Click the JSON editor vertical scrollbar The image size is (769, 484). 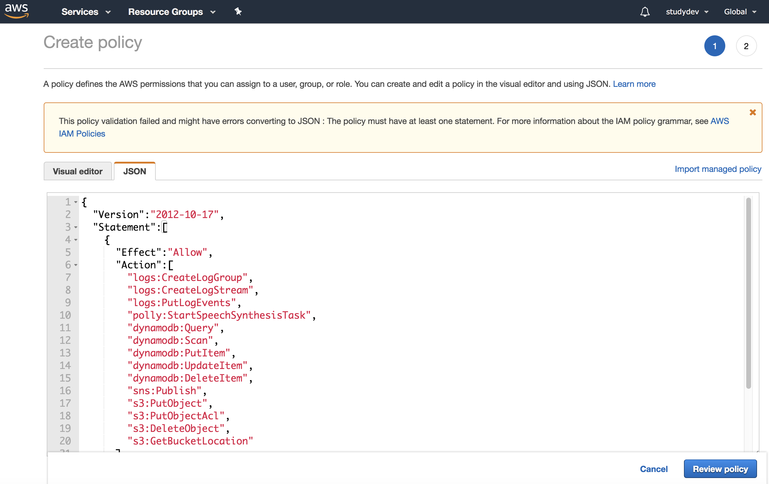pos(748,293)
